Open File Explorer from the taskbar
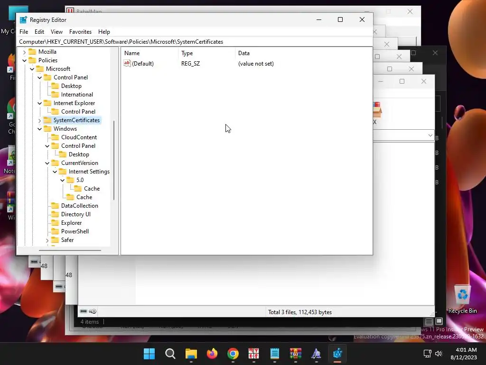This screenshot has height=365, width=486. 191,354
